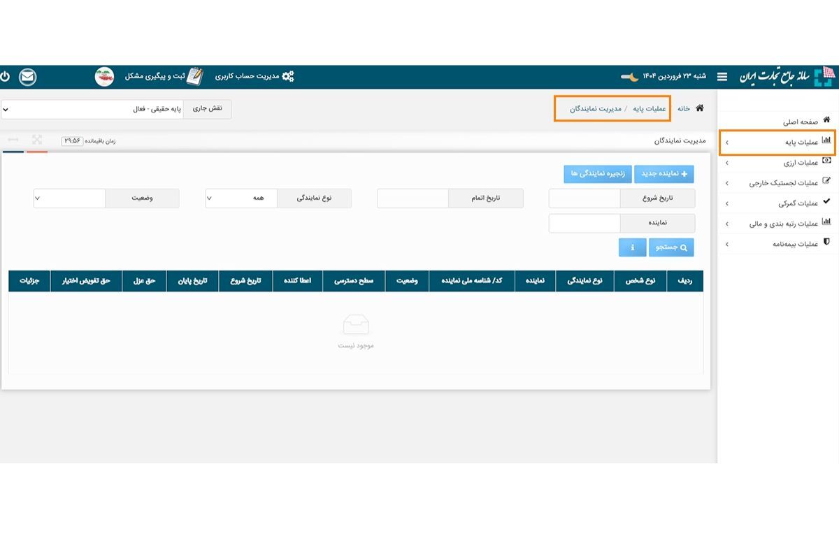839x559 pixels.
Task: Click the horizontal resize arrow icon
Action: pyautogui.click(x=13, y=140)
